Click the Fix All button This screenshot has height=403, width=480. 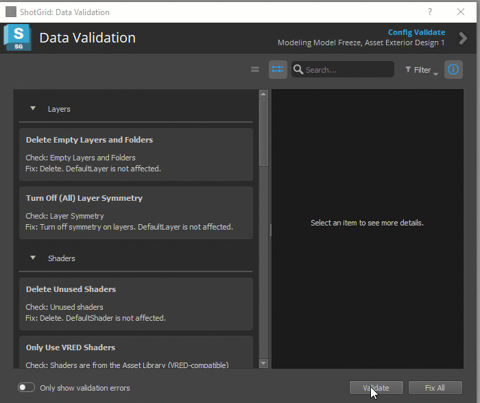tap(435, 388)
